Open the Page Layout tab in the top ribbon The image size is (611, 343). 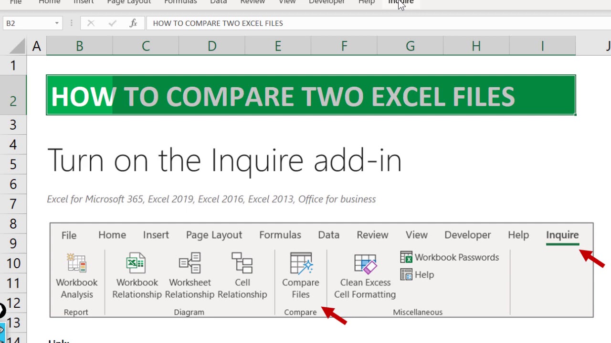point(129,2)
